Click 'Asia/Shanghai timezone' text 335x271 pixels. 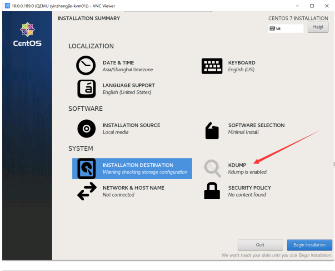point(128,69)
